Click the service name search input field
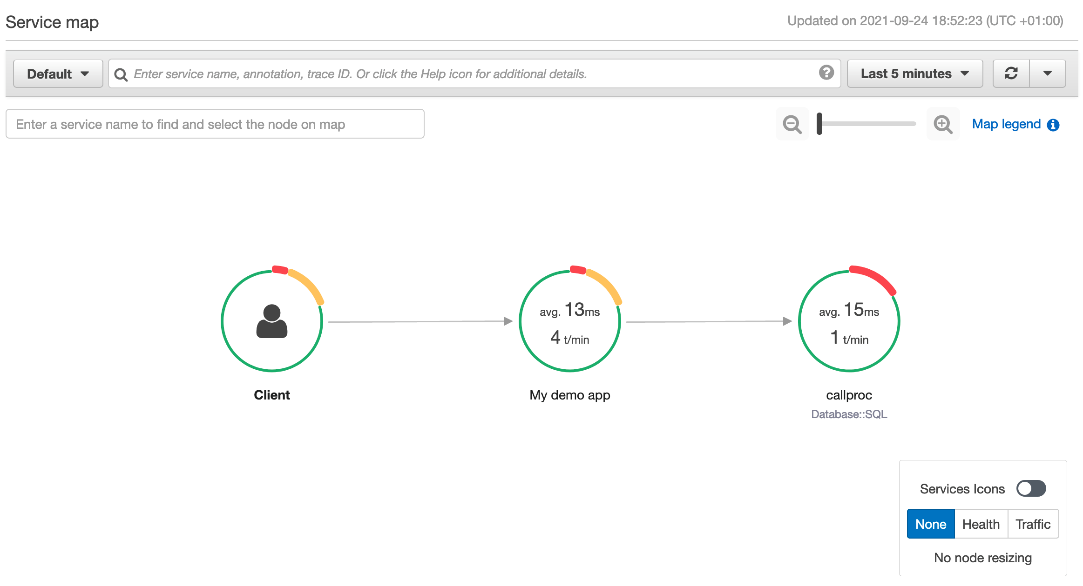This screenshot has height=586, width=1083. (214, 125)
